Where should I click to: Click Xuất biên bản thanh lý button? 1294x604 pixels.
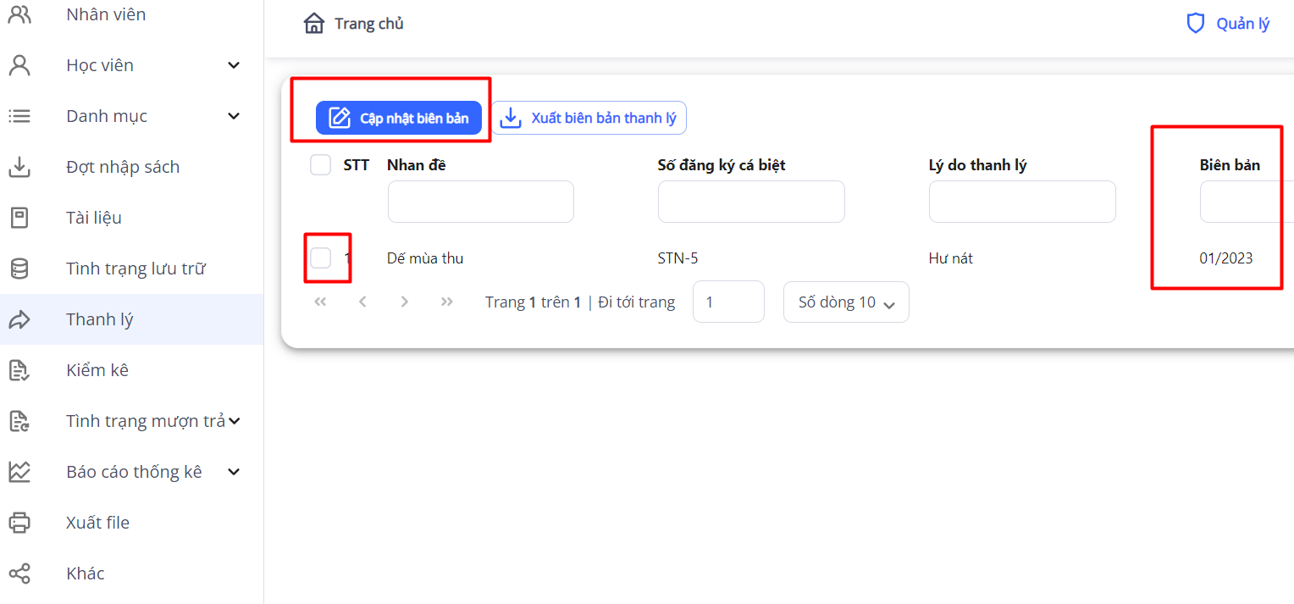[589, 118]
